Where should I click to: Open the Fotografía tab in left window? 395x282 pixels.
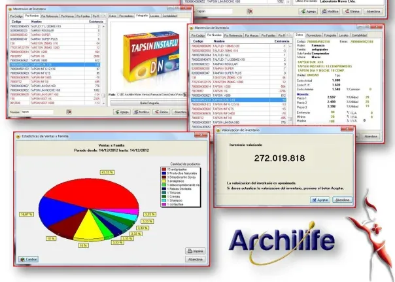pyautogui.click(x=141, y=16)
